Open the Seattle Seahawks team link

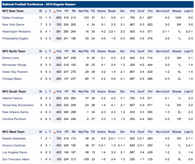[x=14, y=138]
